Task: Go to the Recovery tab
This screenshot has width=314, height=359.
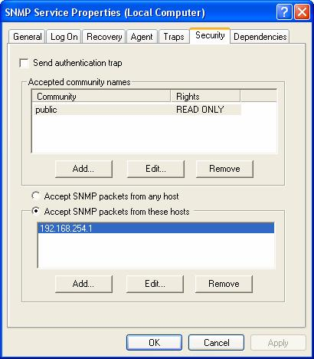Action: (x=104, y=37)
